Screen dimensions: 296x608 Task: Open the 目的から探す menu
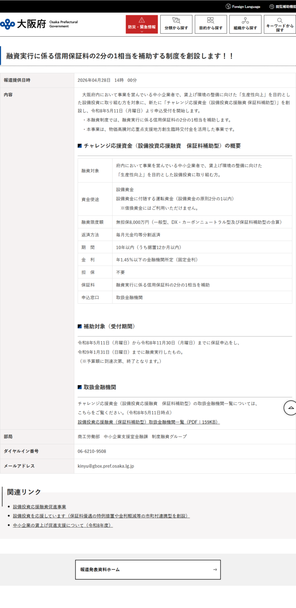tap(211, 24)
